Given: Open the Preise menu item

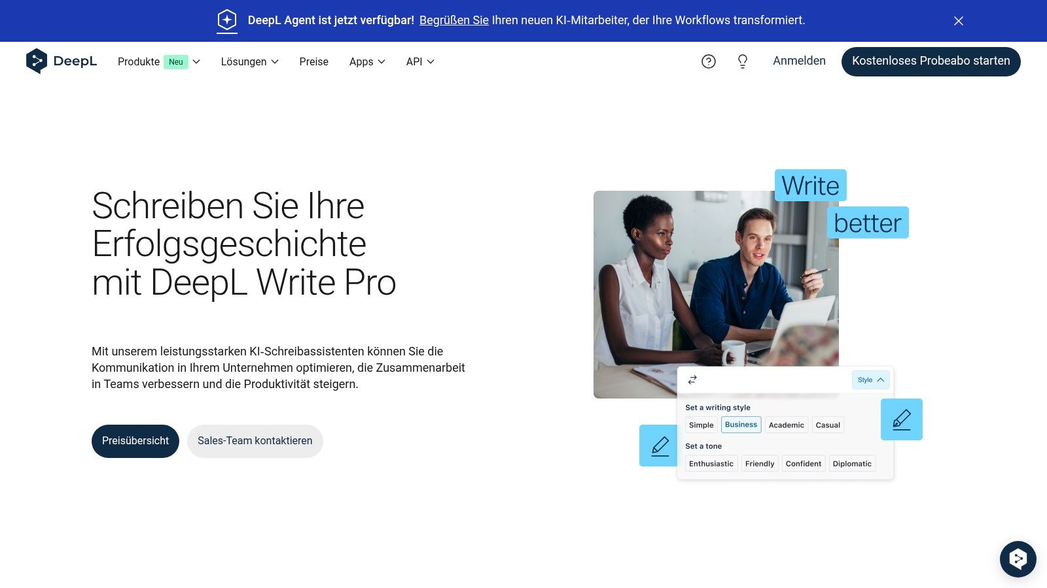Looking at the screenshot, I should click(x=313, y=61).
